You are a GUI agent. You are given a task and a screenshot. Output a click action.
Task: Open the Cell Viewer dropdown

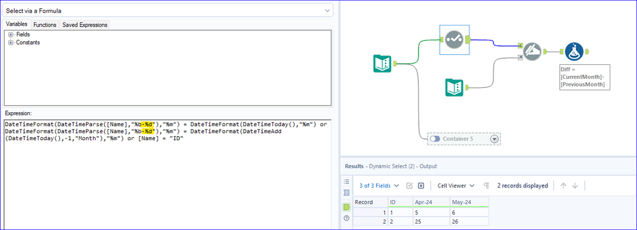click(x=456, y=185)
